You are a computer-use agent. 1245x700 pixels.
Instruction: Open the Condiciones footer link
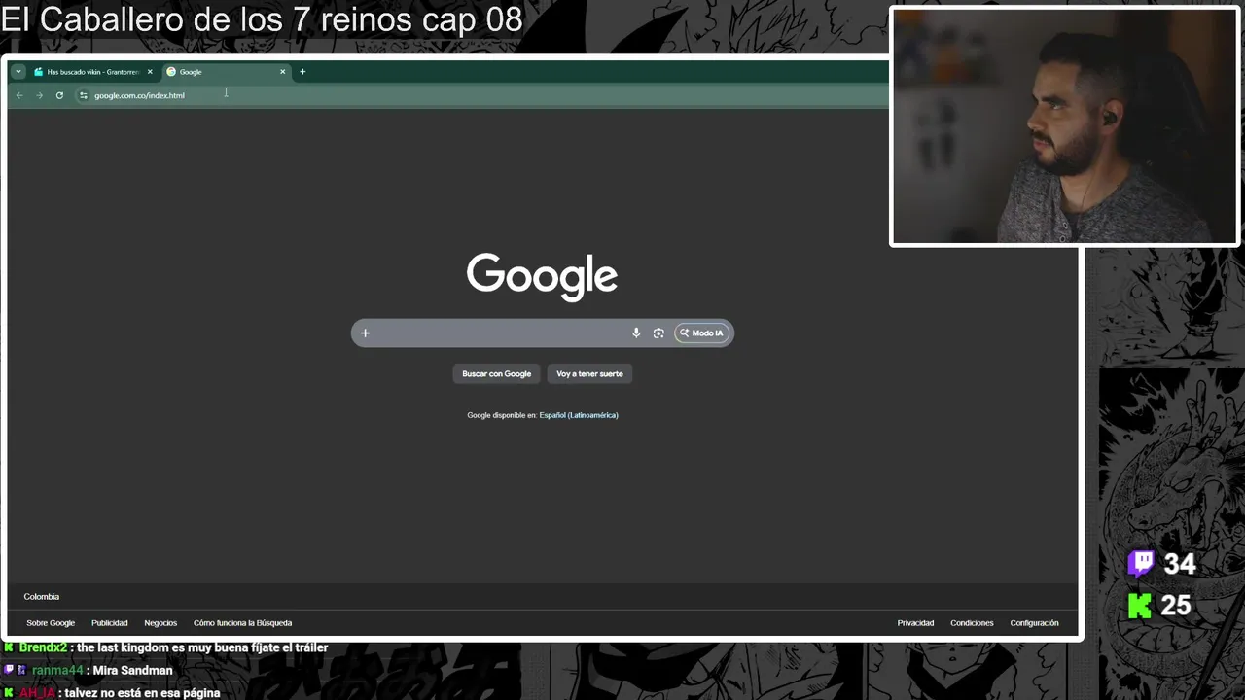click(972, 623)
